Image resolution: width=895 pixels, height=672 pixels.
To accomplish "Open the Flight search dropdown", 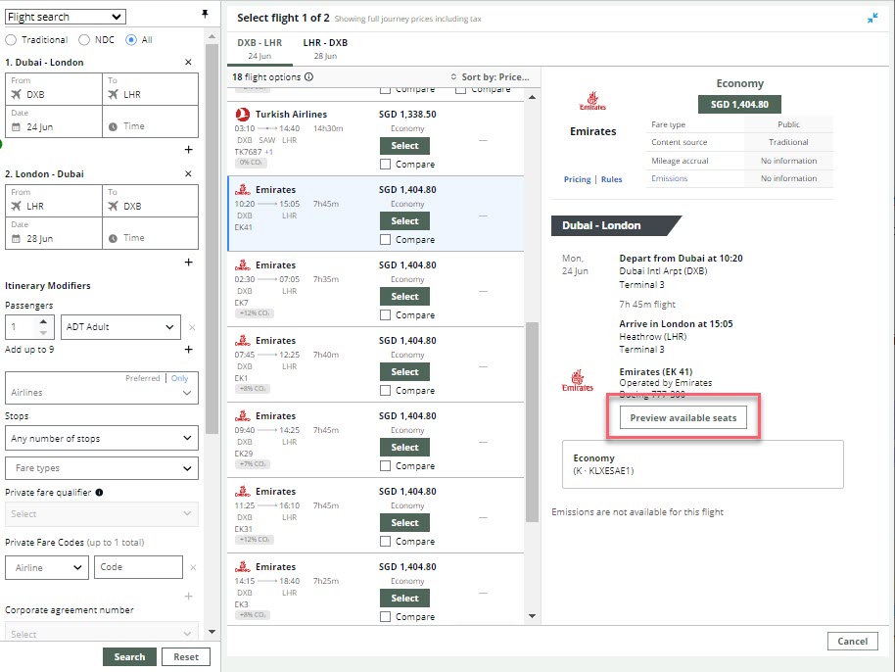I will click(65, 17).
